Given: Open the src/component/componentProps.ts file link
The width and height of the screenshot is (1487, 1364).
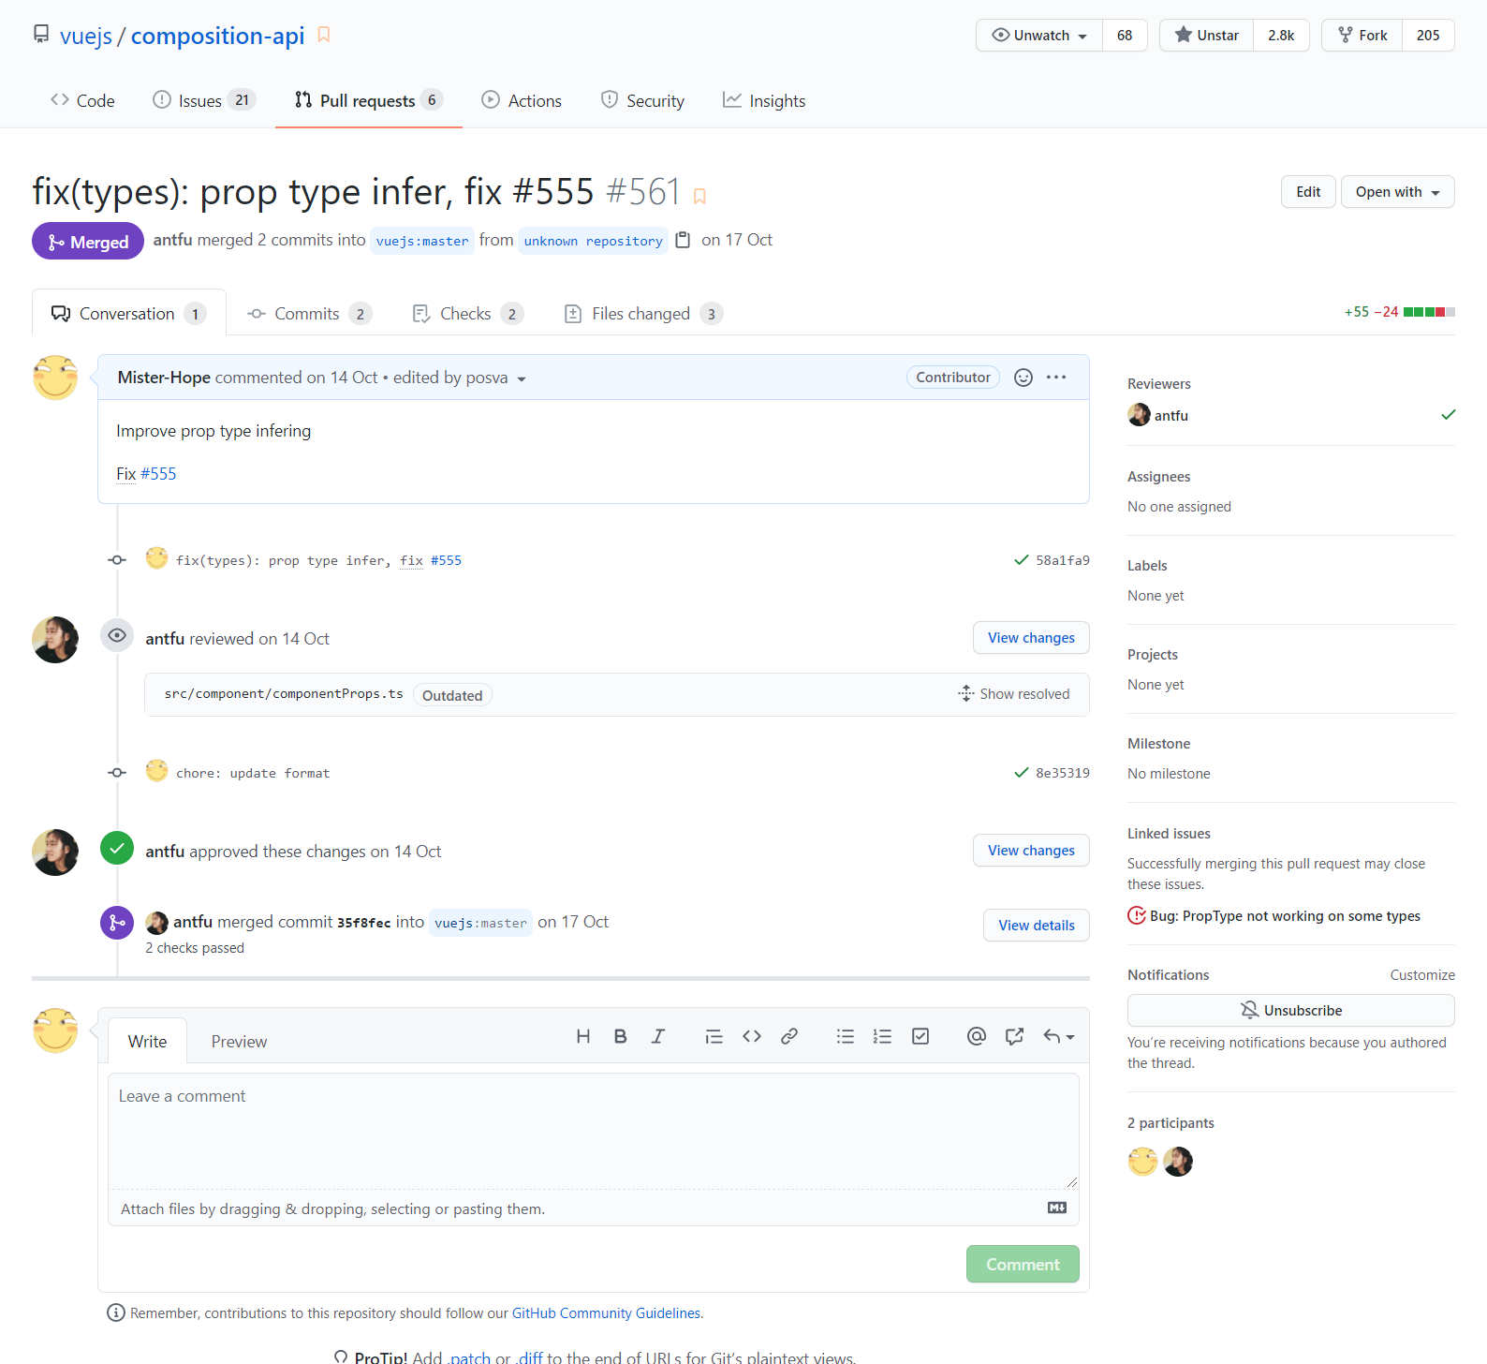Looking at the screenshot, I should click(x=284, y=694).
